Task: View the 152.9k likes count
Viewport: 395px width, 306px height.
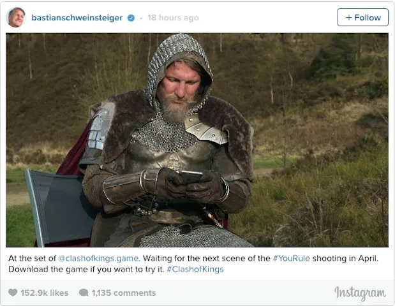Action: point(45,293)
